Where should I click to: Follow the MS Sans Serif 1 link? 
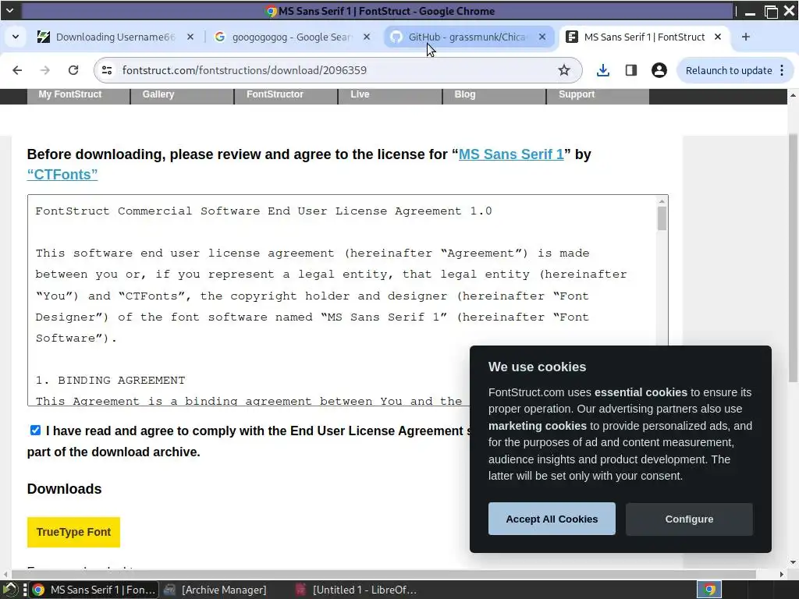pyautogui.click(x=511, y=154)
